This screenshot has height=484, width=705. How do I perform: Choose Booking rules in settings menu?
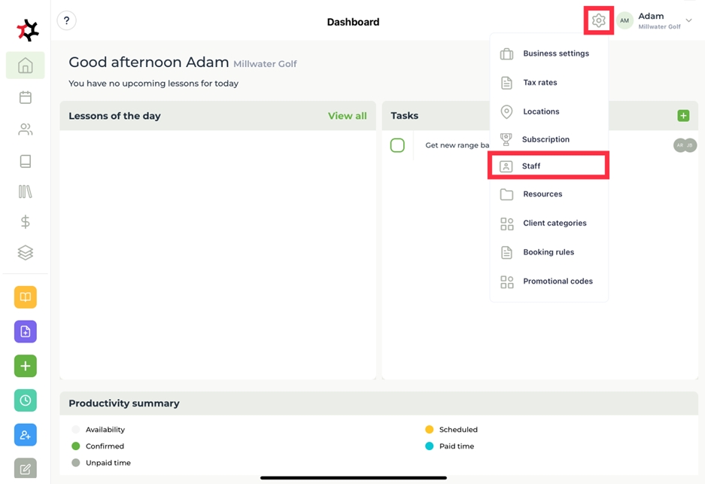click(548, 252)
